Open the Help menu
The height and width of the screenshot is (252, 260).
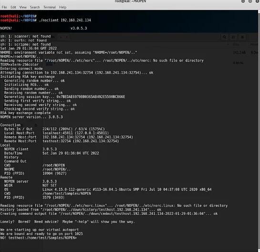pyautogui.click(x=62, y=7)
